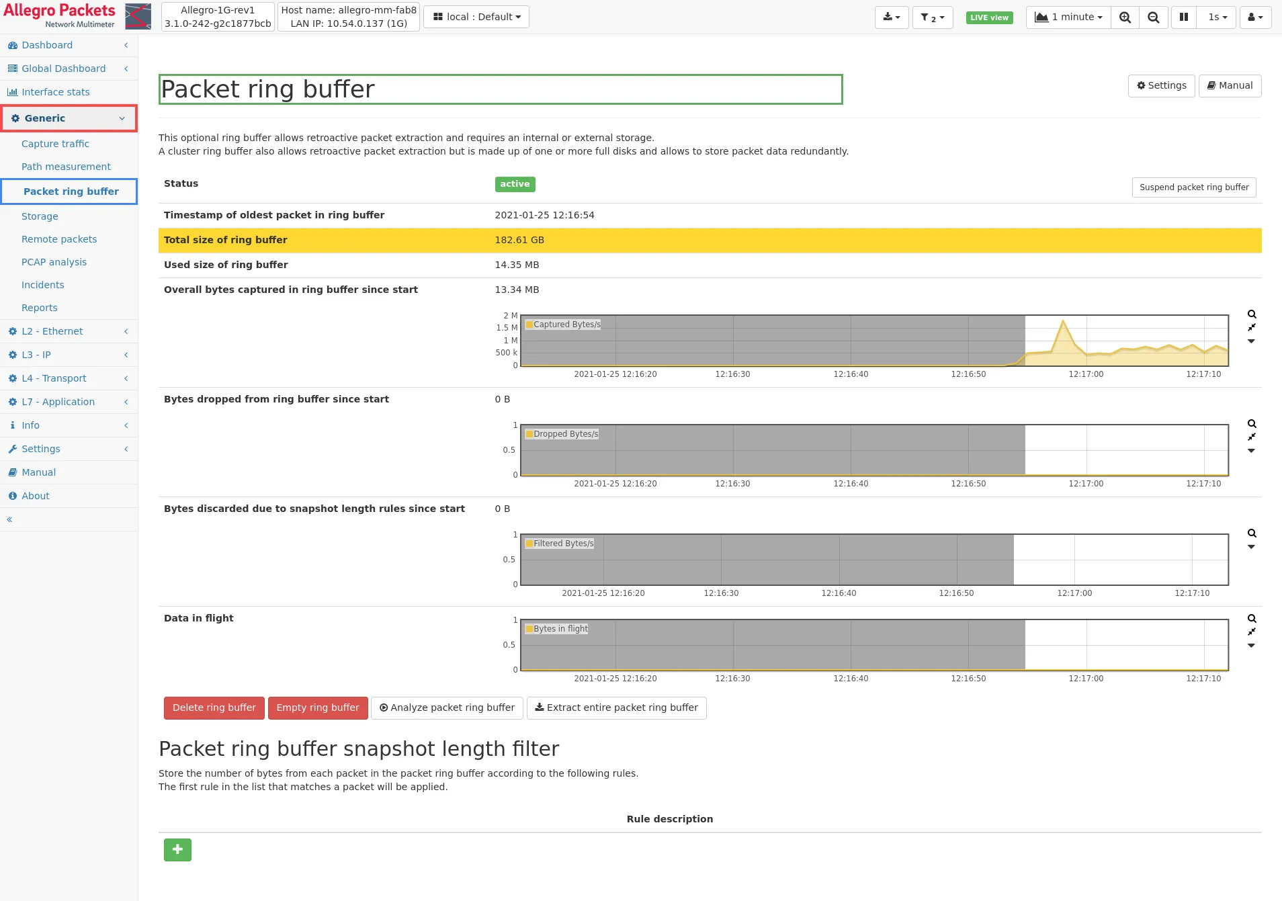Click Extract entire packet ring buffer
This screenshot has height=901, width=1282.
click(616, 707)
